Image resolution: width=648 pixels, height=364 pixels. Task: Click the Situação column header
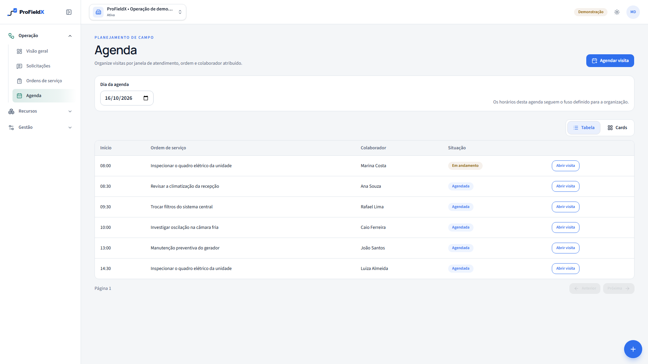[457, 148]
